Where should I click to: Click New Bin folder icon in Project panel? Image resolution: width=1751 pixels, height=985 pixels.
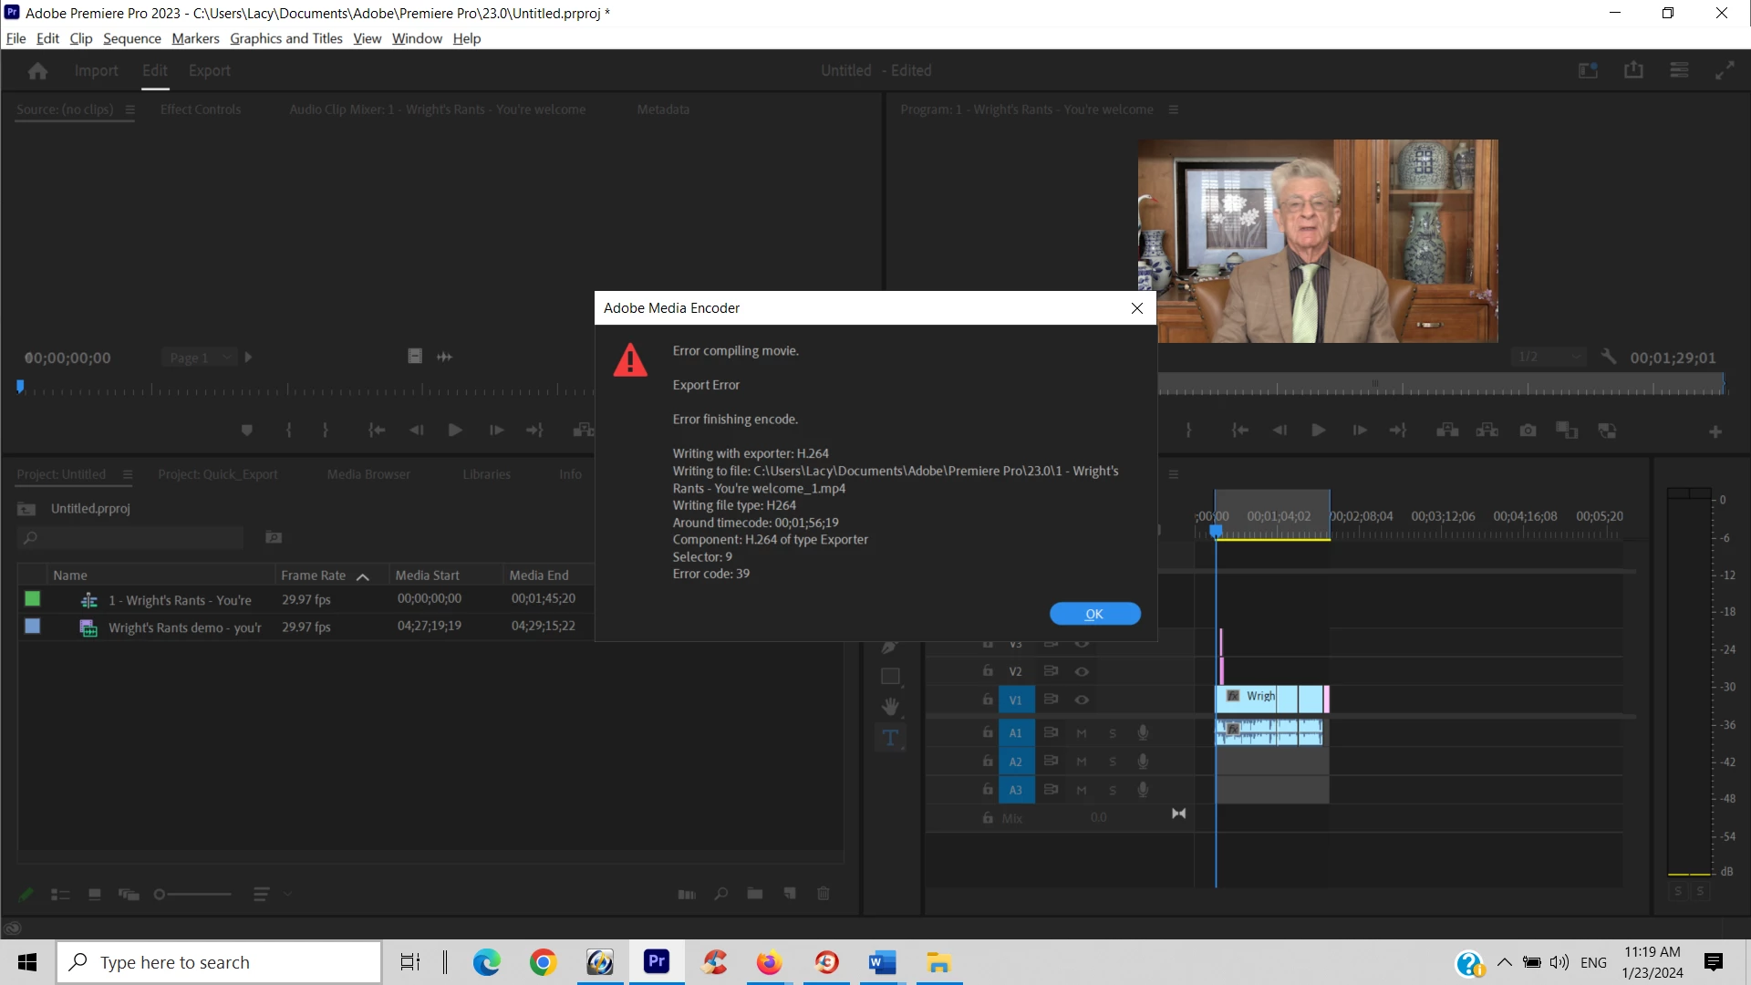coord(754,894)
